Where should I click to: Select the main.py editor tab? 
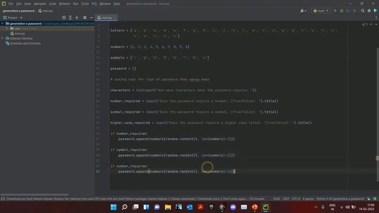coord(106,18)
